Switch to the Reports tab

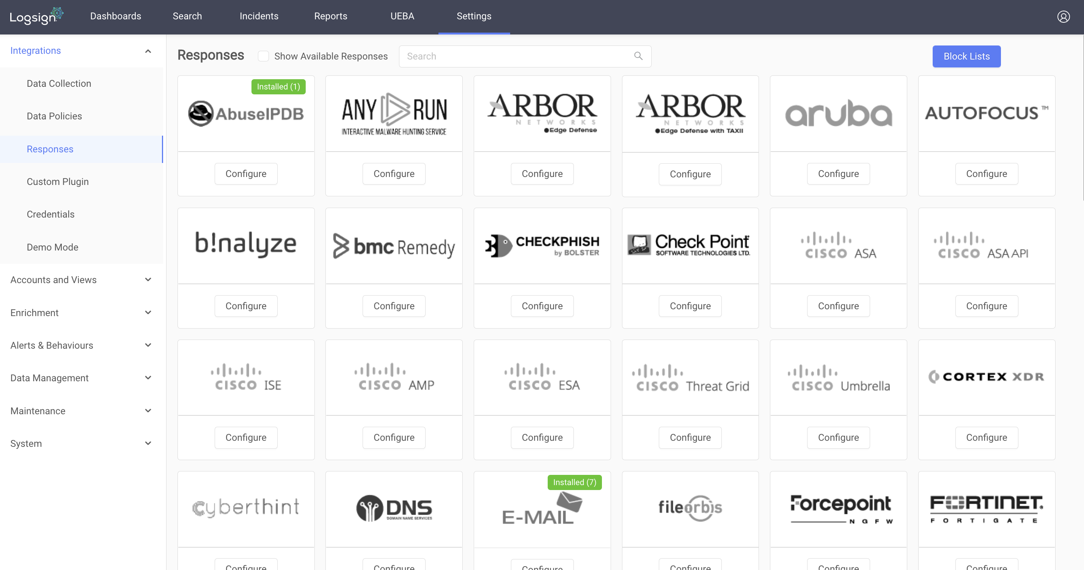point(330,16)
